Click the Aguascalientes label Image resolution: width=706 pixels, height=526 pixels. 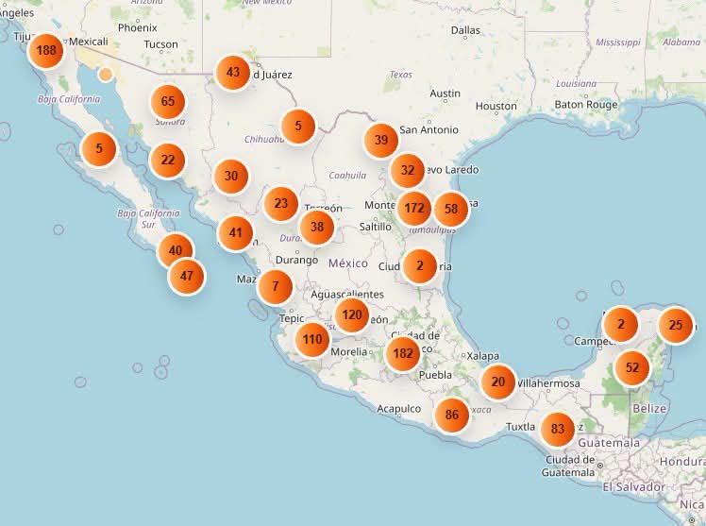(347, 295)
